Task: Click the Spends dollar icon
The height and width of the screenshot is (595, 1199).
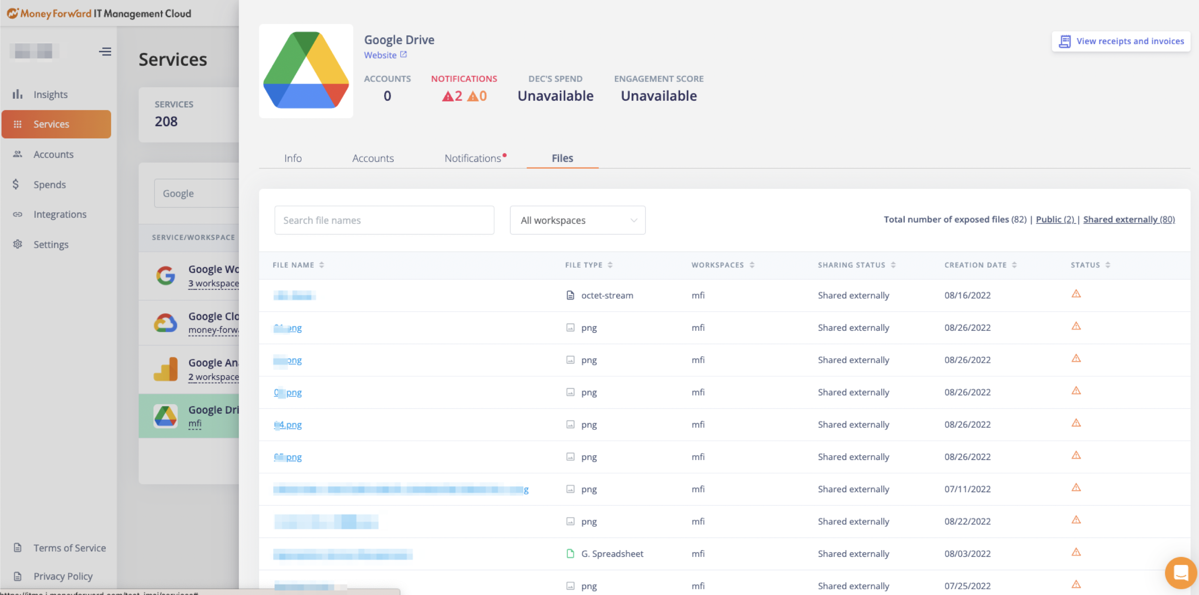Action: [x=16, y=184]
